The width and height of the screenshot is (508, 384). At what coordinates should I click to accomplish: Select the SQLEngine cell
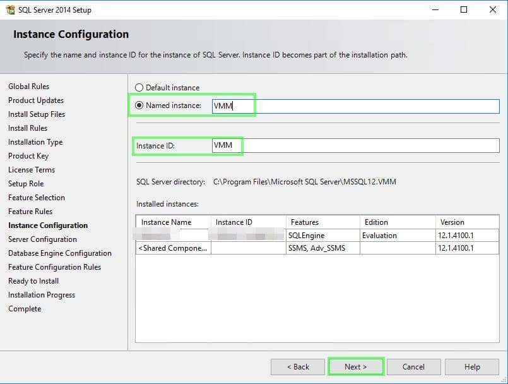point(323,236)
